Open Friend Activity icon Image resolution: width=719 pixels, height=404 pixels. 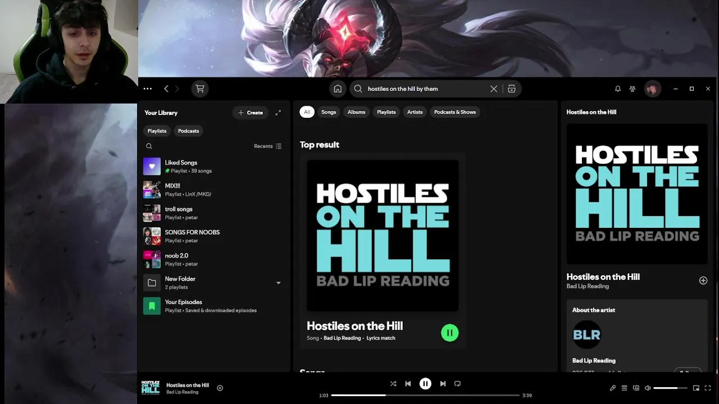point(632,89)
